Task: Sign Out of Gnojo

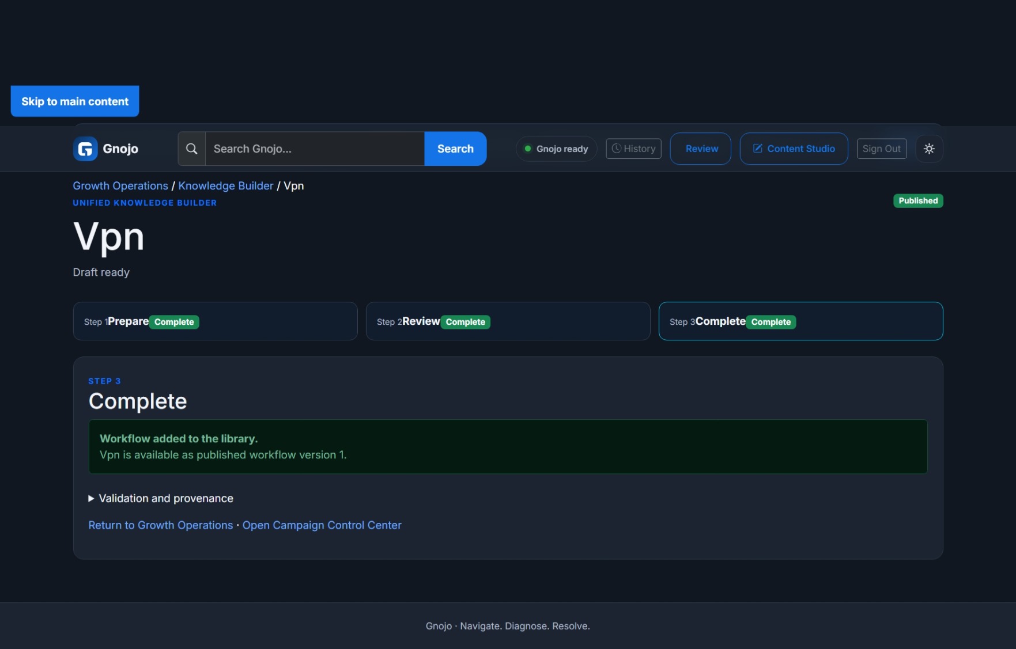Action: coord(882,149)
